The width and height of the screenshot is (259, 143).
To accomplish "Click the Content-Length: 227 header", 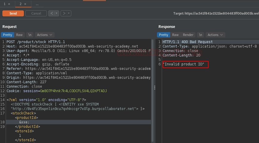I will 27,82.
